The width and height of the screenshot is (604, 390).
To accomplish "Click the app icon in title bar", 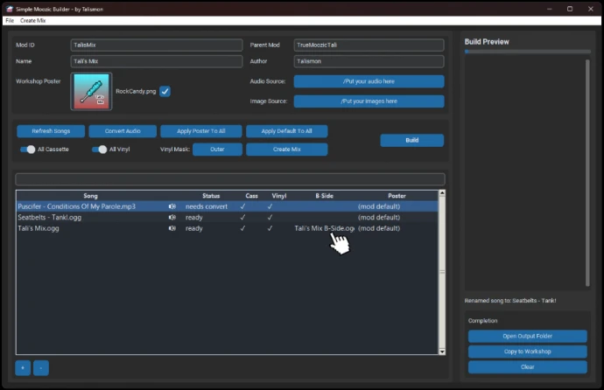I will pos(8,8).
